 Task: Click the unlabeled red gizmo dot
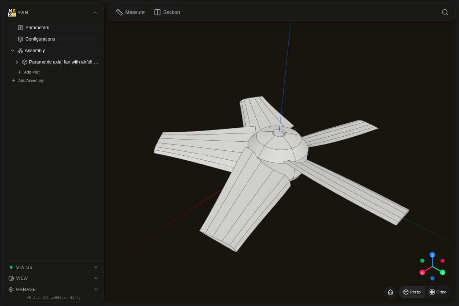click(443, 261)
